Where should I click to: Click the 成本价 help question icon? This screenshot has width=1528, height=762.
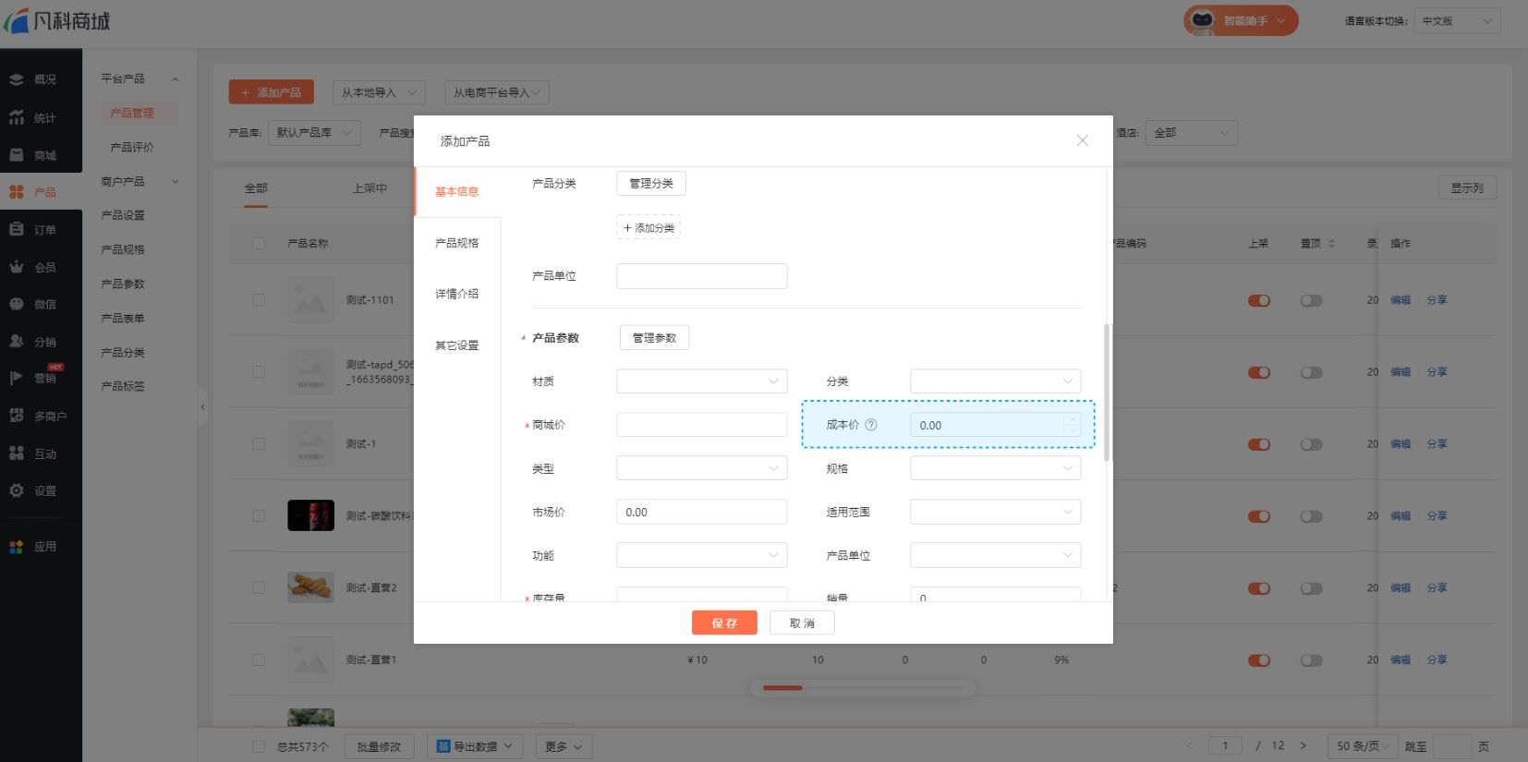coord(871,425)
